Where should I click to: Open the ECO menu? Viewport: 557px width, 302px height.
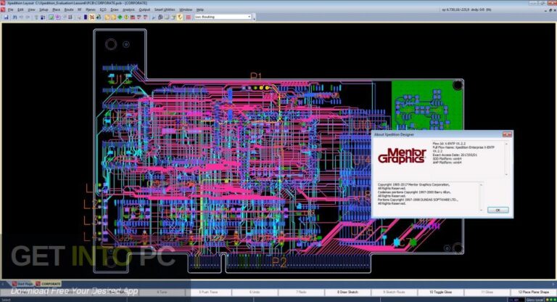point(103,9)
